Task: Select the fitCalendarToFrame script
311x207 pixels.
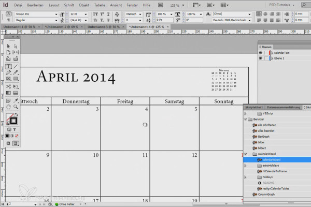Action: point(274,171)
